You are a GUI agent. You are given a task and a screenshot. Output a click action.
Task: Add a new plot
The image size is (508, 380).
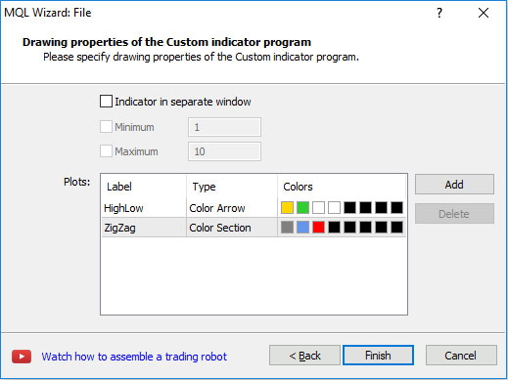click(x=454, y=185)
